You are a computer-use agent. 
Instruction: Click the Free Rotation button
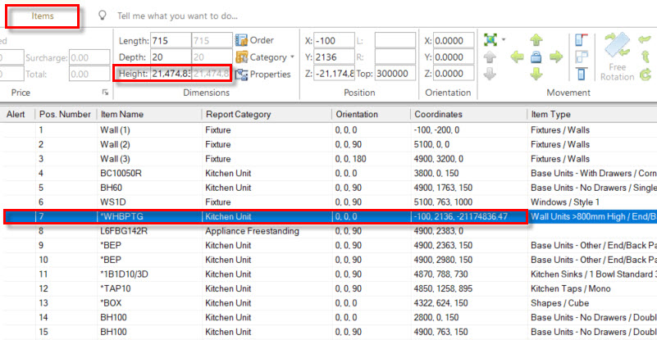click(x=617, y=57)
